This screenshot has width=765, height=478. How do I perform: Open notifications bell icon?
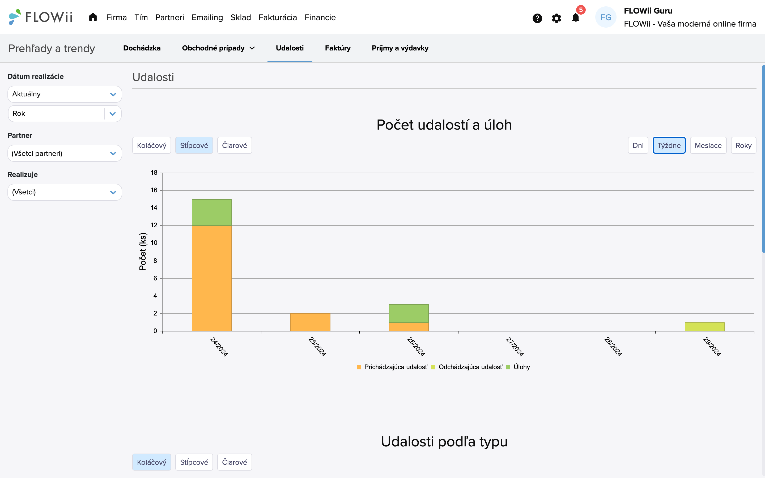[x=576, y=18]
